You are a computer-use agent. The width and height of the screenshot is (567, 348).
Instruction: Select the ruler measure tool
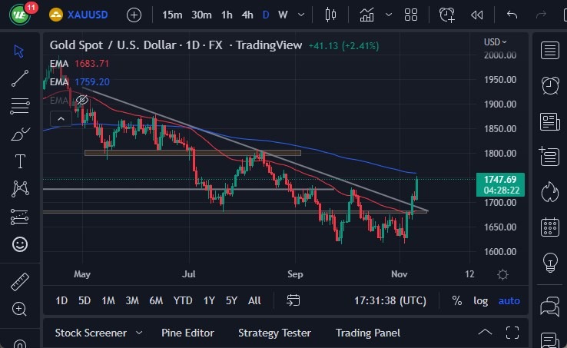(20, 282)
